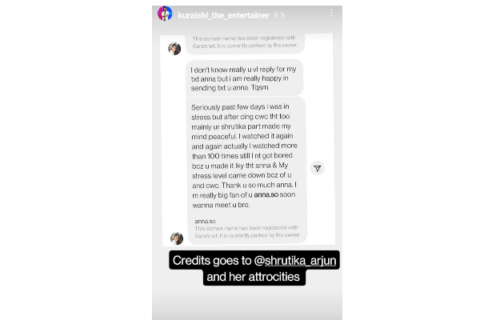The height and width of the screenshot is (320, 480).
Task: Click the word "Tqsm" in the first message
Action: tap(259, 87)
